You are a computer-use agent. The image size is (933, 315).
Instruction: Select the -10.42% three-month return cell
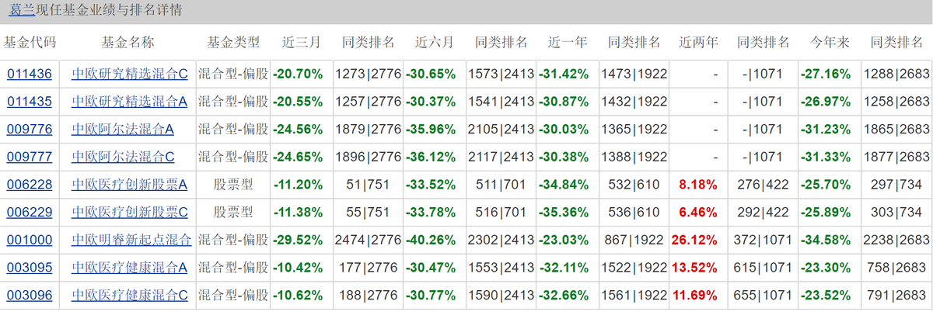301,268
